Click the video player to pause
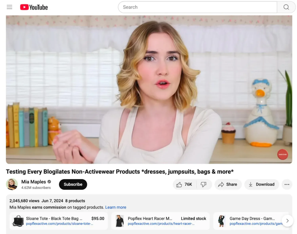 (149, 90)
